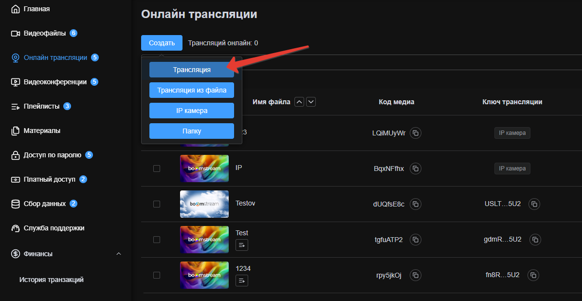
Task: Go to Видеоконференции page
Action: [55, 82]
